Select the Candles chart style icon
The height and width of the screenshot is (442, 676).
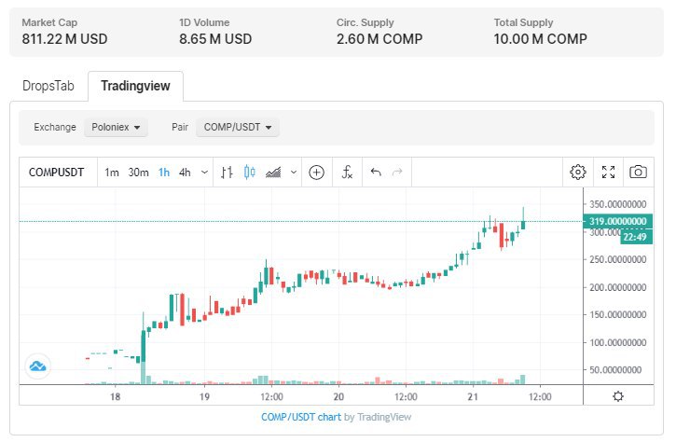250,173
